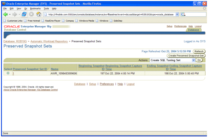Image resolution: width=208 pixels, height=137 pixels.
Task: Open the Compaq bookmark
Action: coord(68,21)
